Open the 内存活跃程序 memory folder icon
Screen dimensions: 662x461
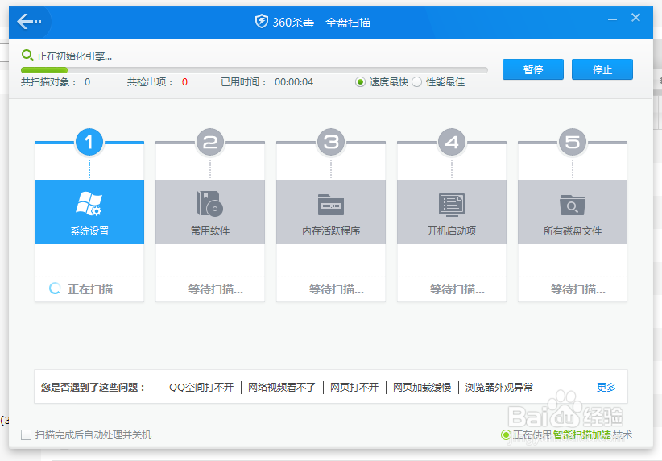click(331, 205)
